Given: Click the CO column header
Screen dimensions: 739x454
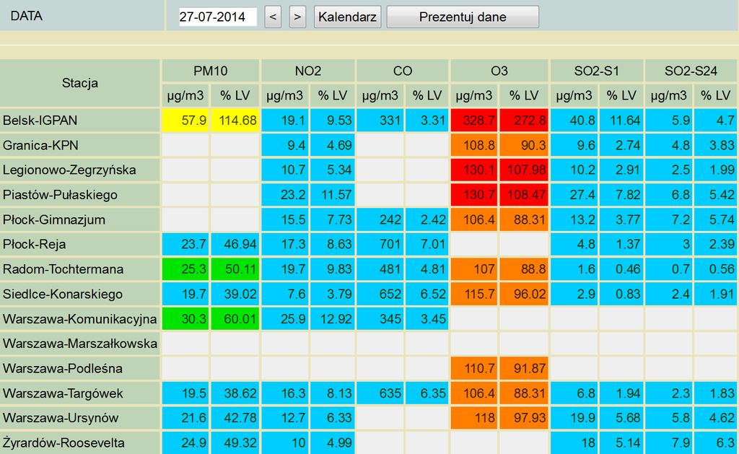Looking at the screenshot, I should pos(403,71).
